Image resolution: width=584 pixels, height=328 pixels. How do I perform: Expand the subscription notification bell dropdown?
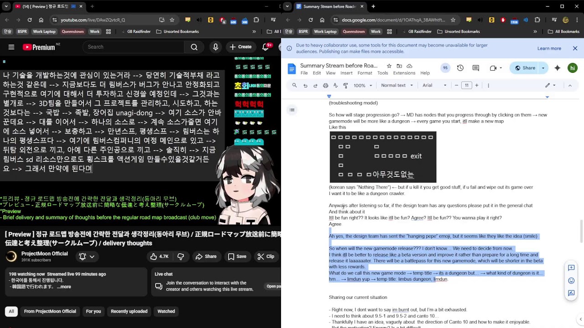86,256
